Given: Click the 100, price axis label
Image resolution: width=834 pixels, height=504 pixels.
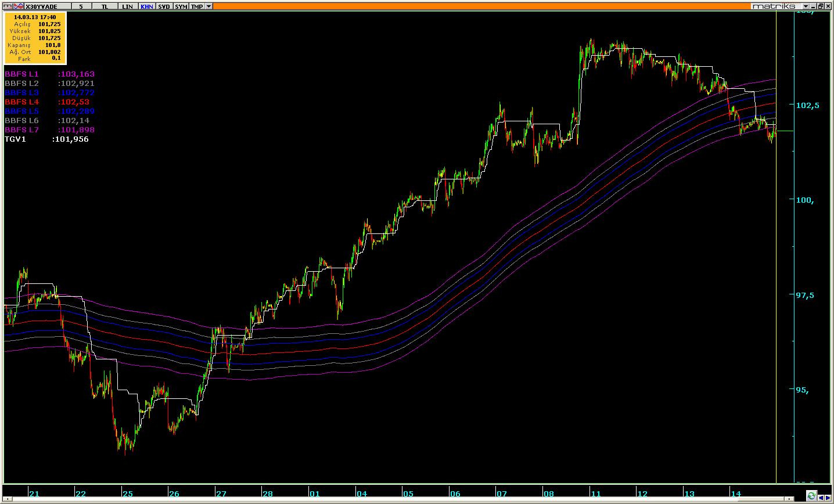Looking at the screenshot, I should [805, 200].
